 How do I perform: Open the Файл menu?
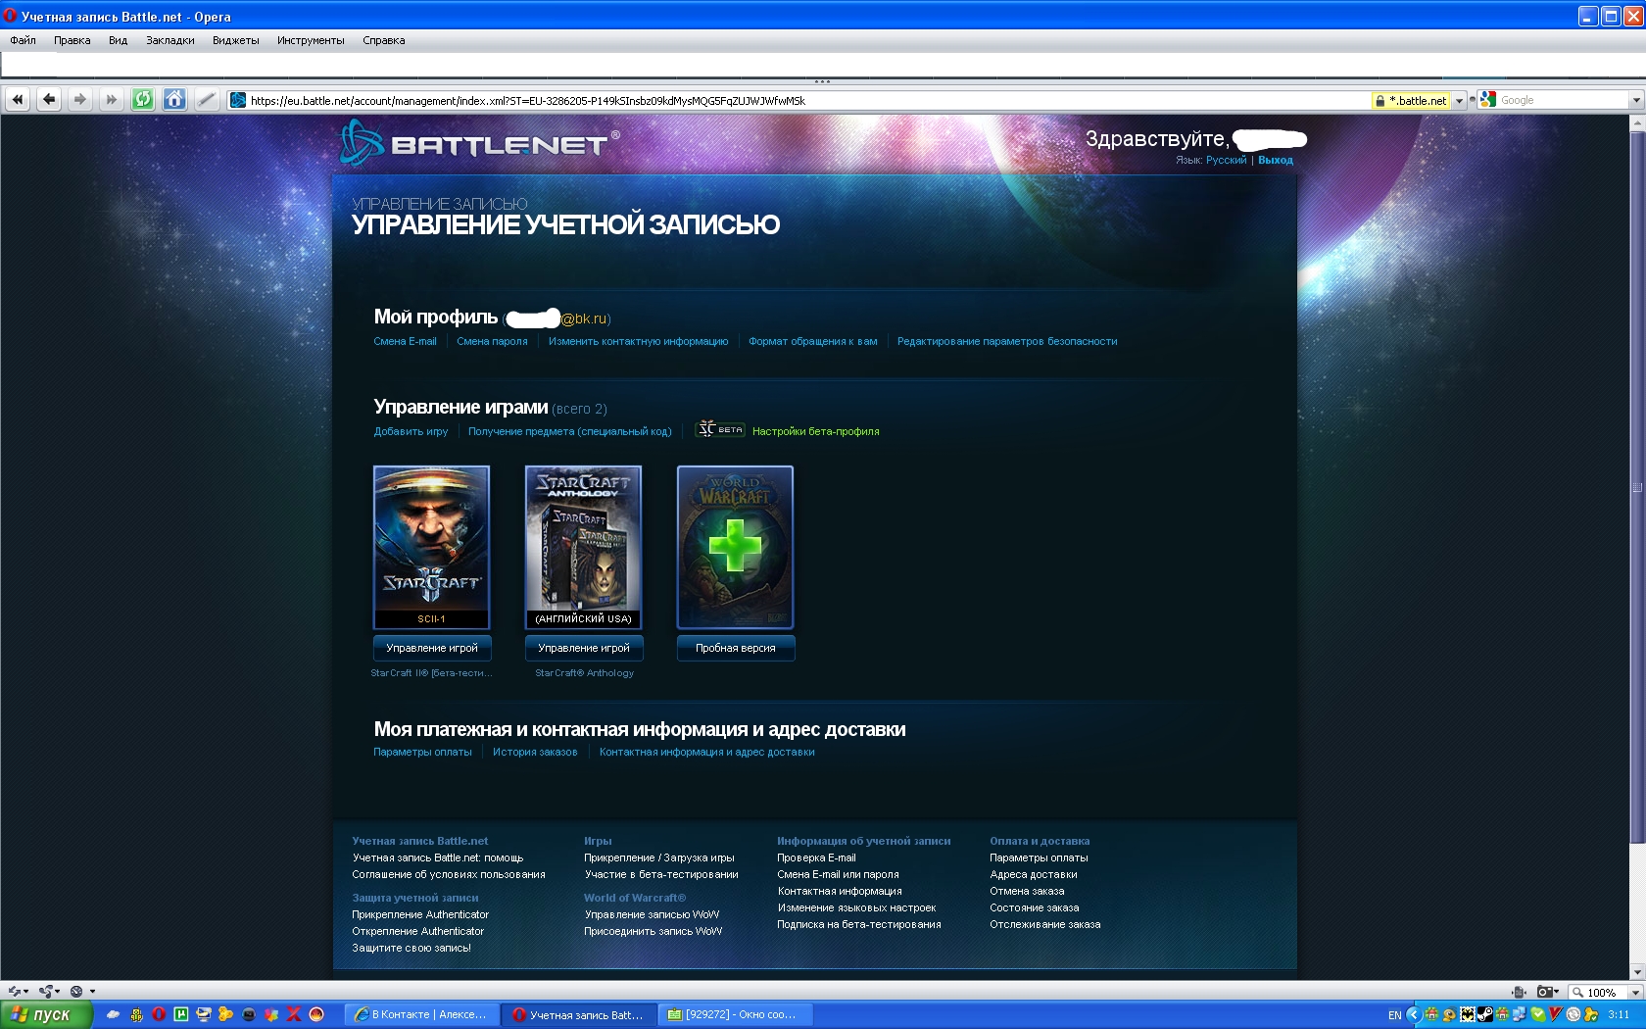(x=23, y=40)
